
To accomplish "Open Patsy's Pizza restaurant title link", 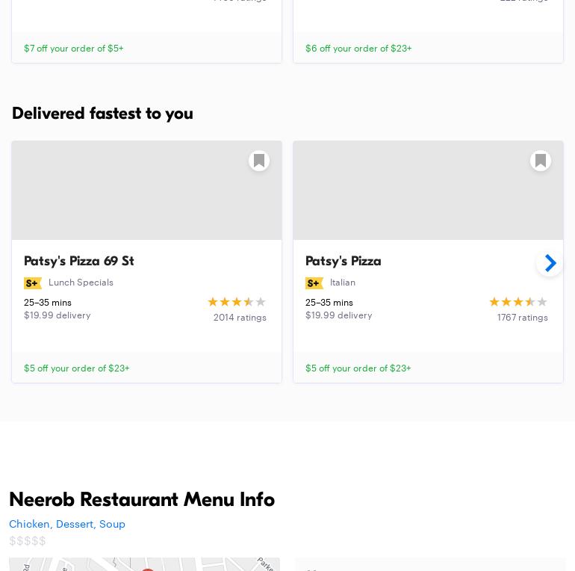I will [344, 261].
